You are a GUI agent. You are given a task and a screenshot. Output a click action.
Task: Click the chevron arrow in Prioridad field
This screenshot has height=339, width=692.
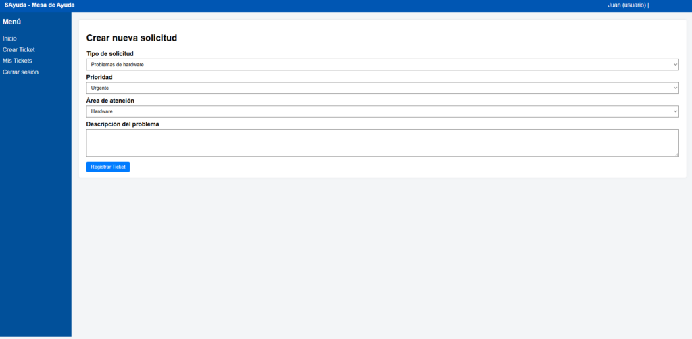(675, 88)
